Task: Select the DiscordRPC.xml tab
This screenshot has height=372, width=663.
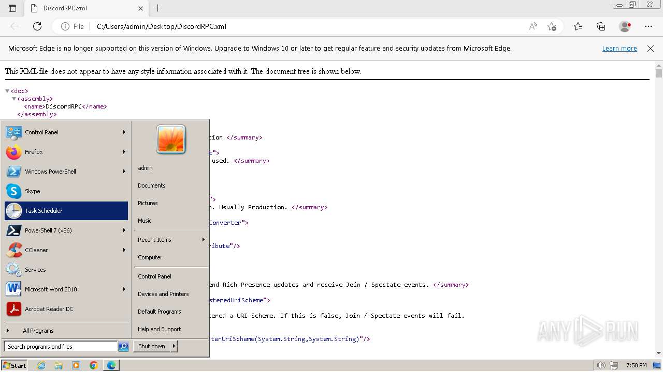Action: click(87, 8)
